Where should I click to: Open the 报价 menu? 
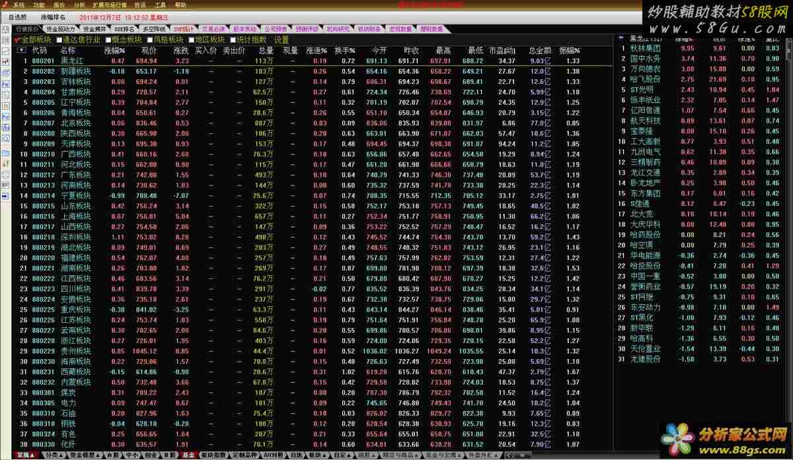(59, 5)
